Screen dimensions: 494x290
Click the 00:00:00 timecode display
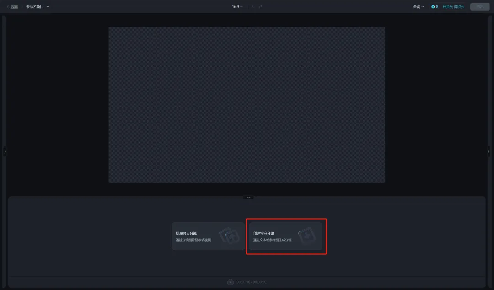coord(252,282)
